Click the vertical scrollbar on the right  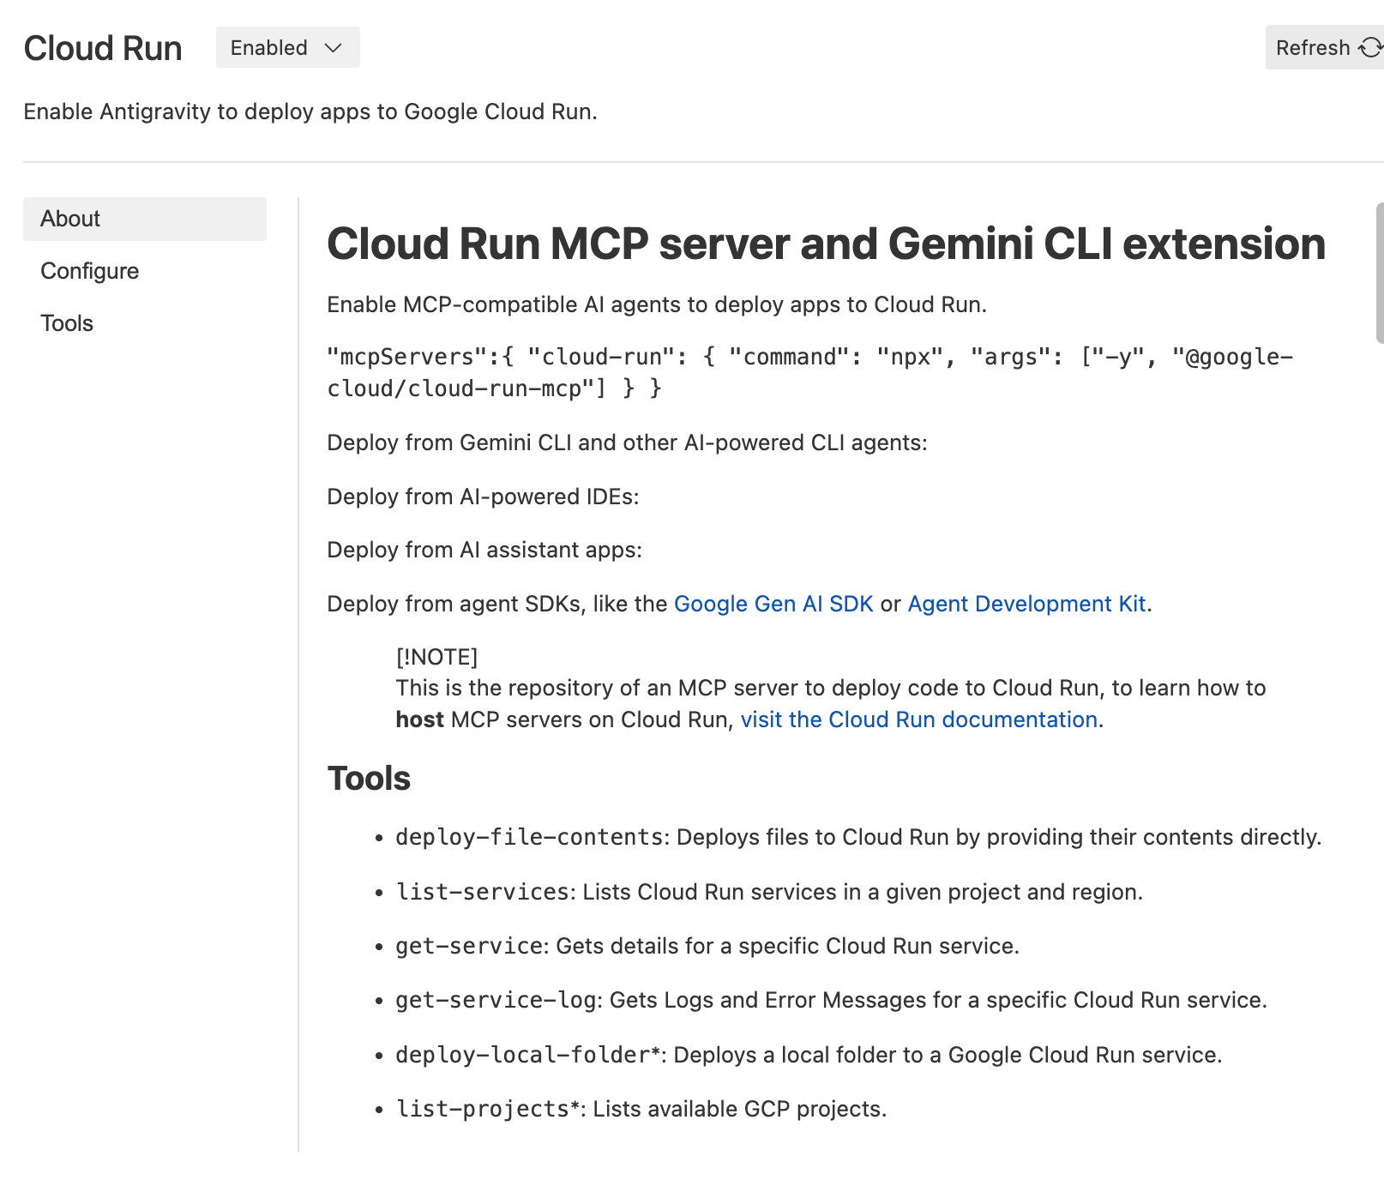click(x=1379, y=273)
